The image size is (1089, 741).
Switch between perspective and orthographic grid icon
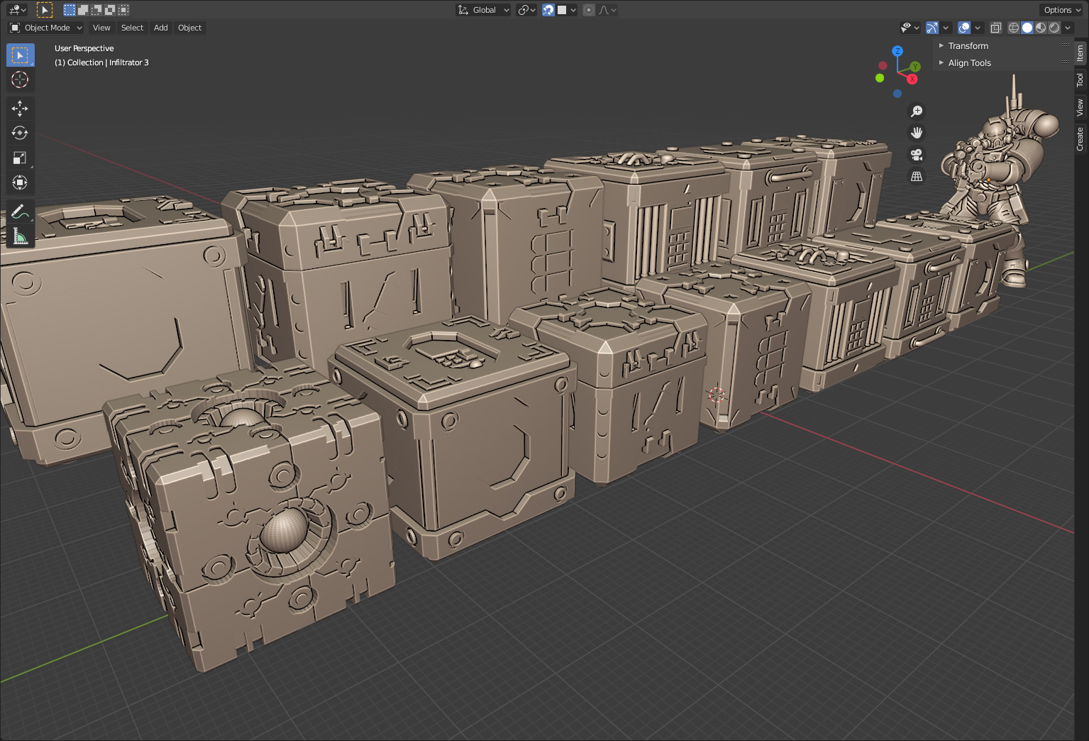(917, 177)
